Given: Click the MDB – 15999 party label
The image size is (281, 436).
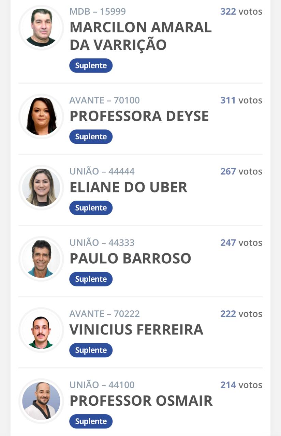Looking at the screenshot, I should [x=98, y=12].
